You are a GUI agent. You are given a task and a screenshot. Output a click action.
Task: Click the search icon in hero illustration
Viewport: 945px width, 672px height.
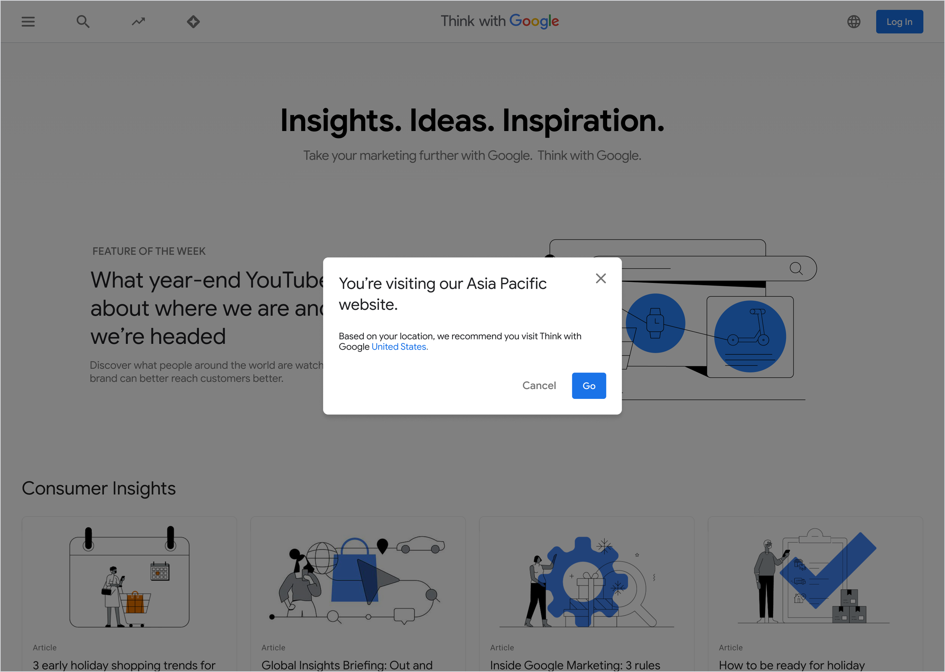point(796,269)
